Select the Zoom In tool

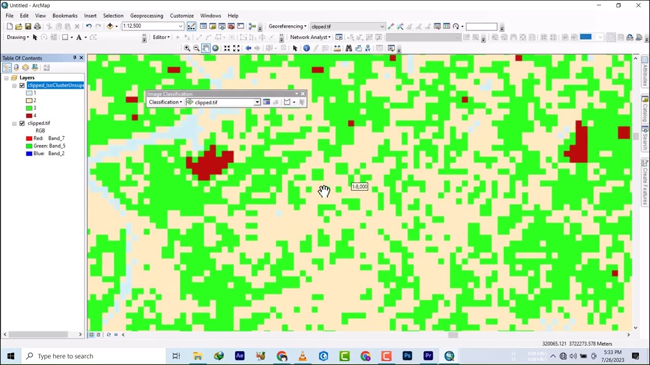point(187,48)
